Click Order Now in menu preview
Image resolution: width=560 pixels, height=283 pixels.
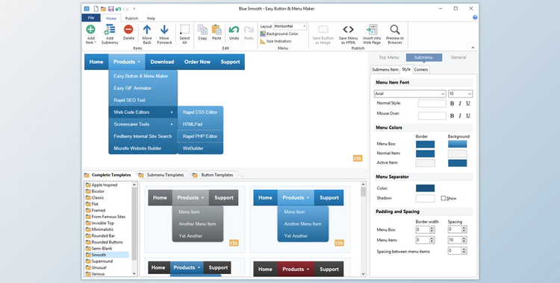[197, 62]
